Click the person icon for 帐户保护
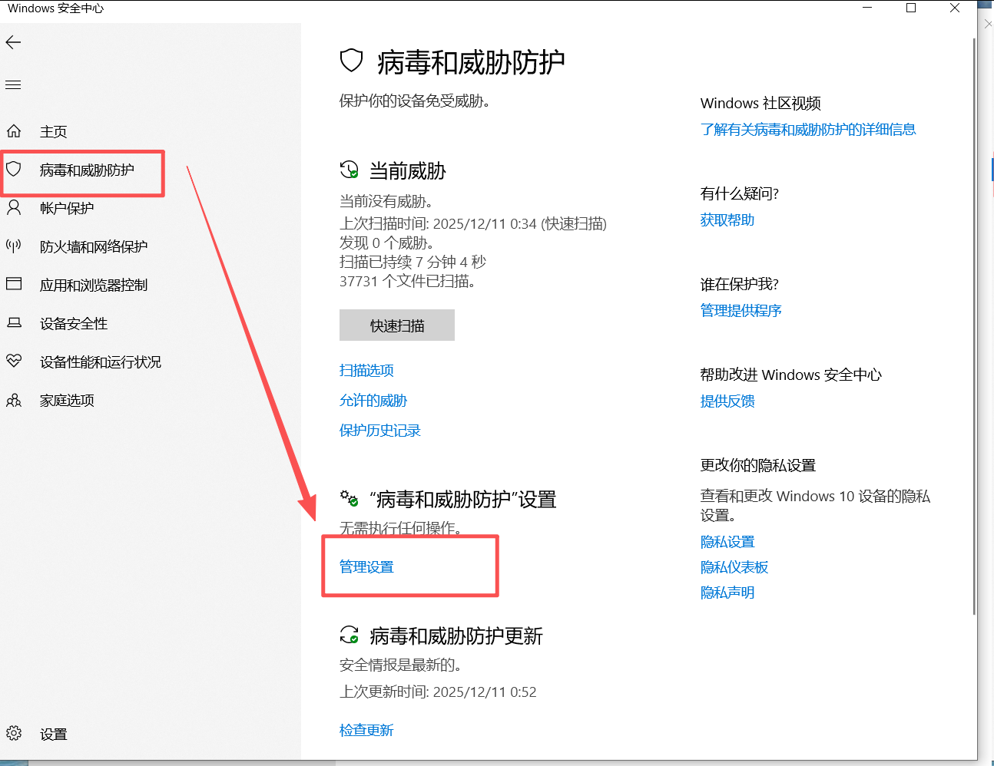 pyautogui.click(x=14, y=207)
